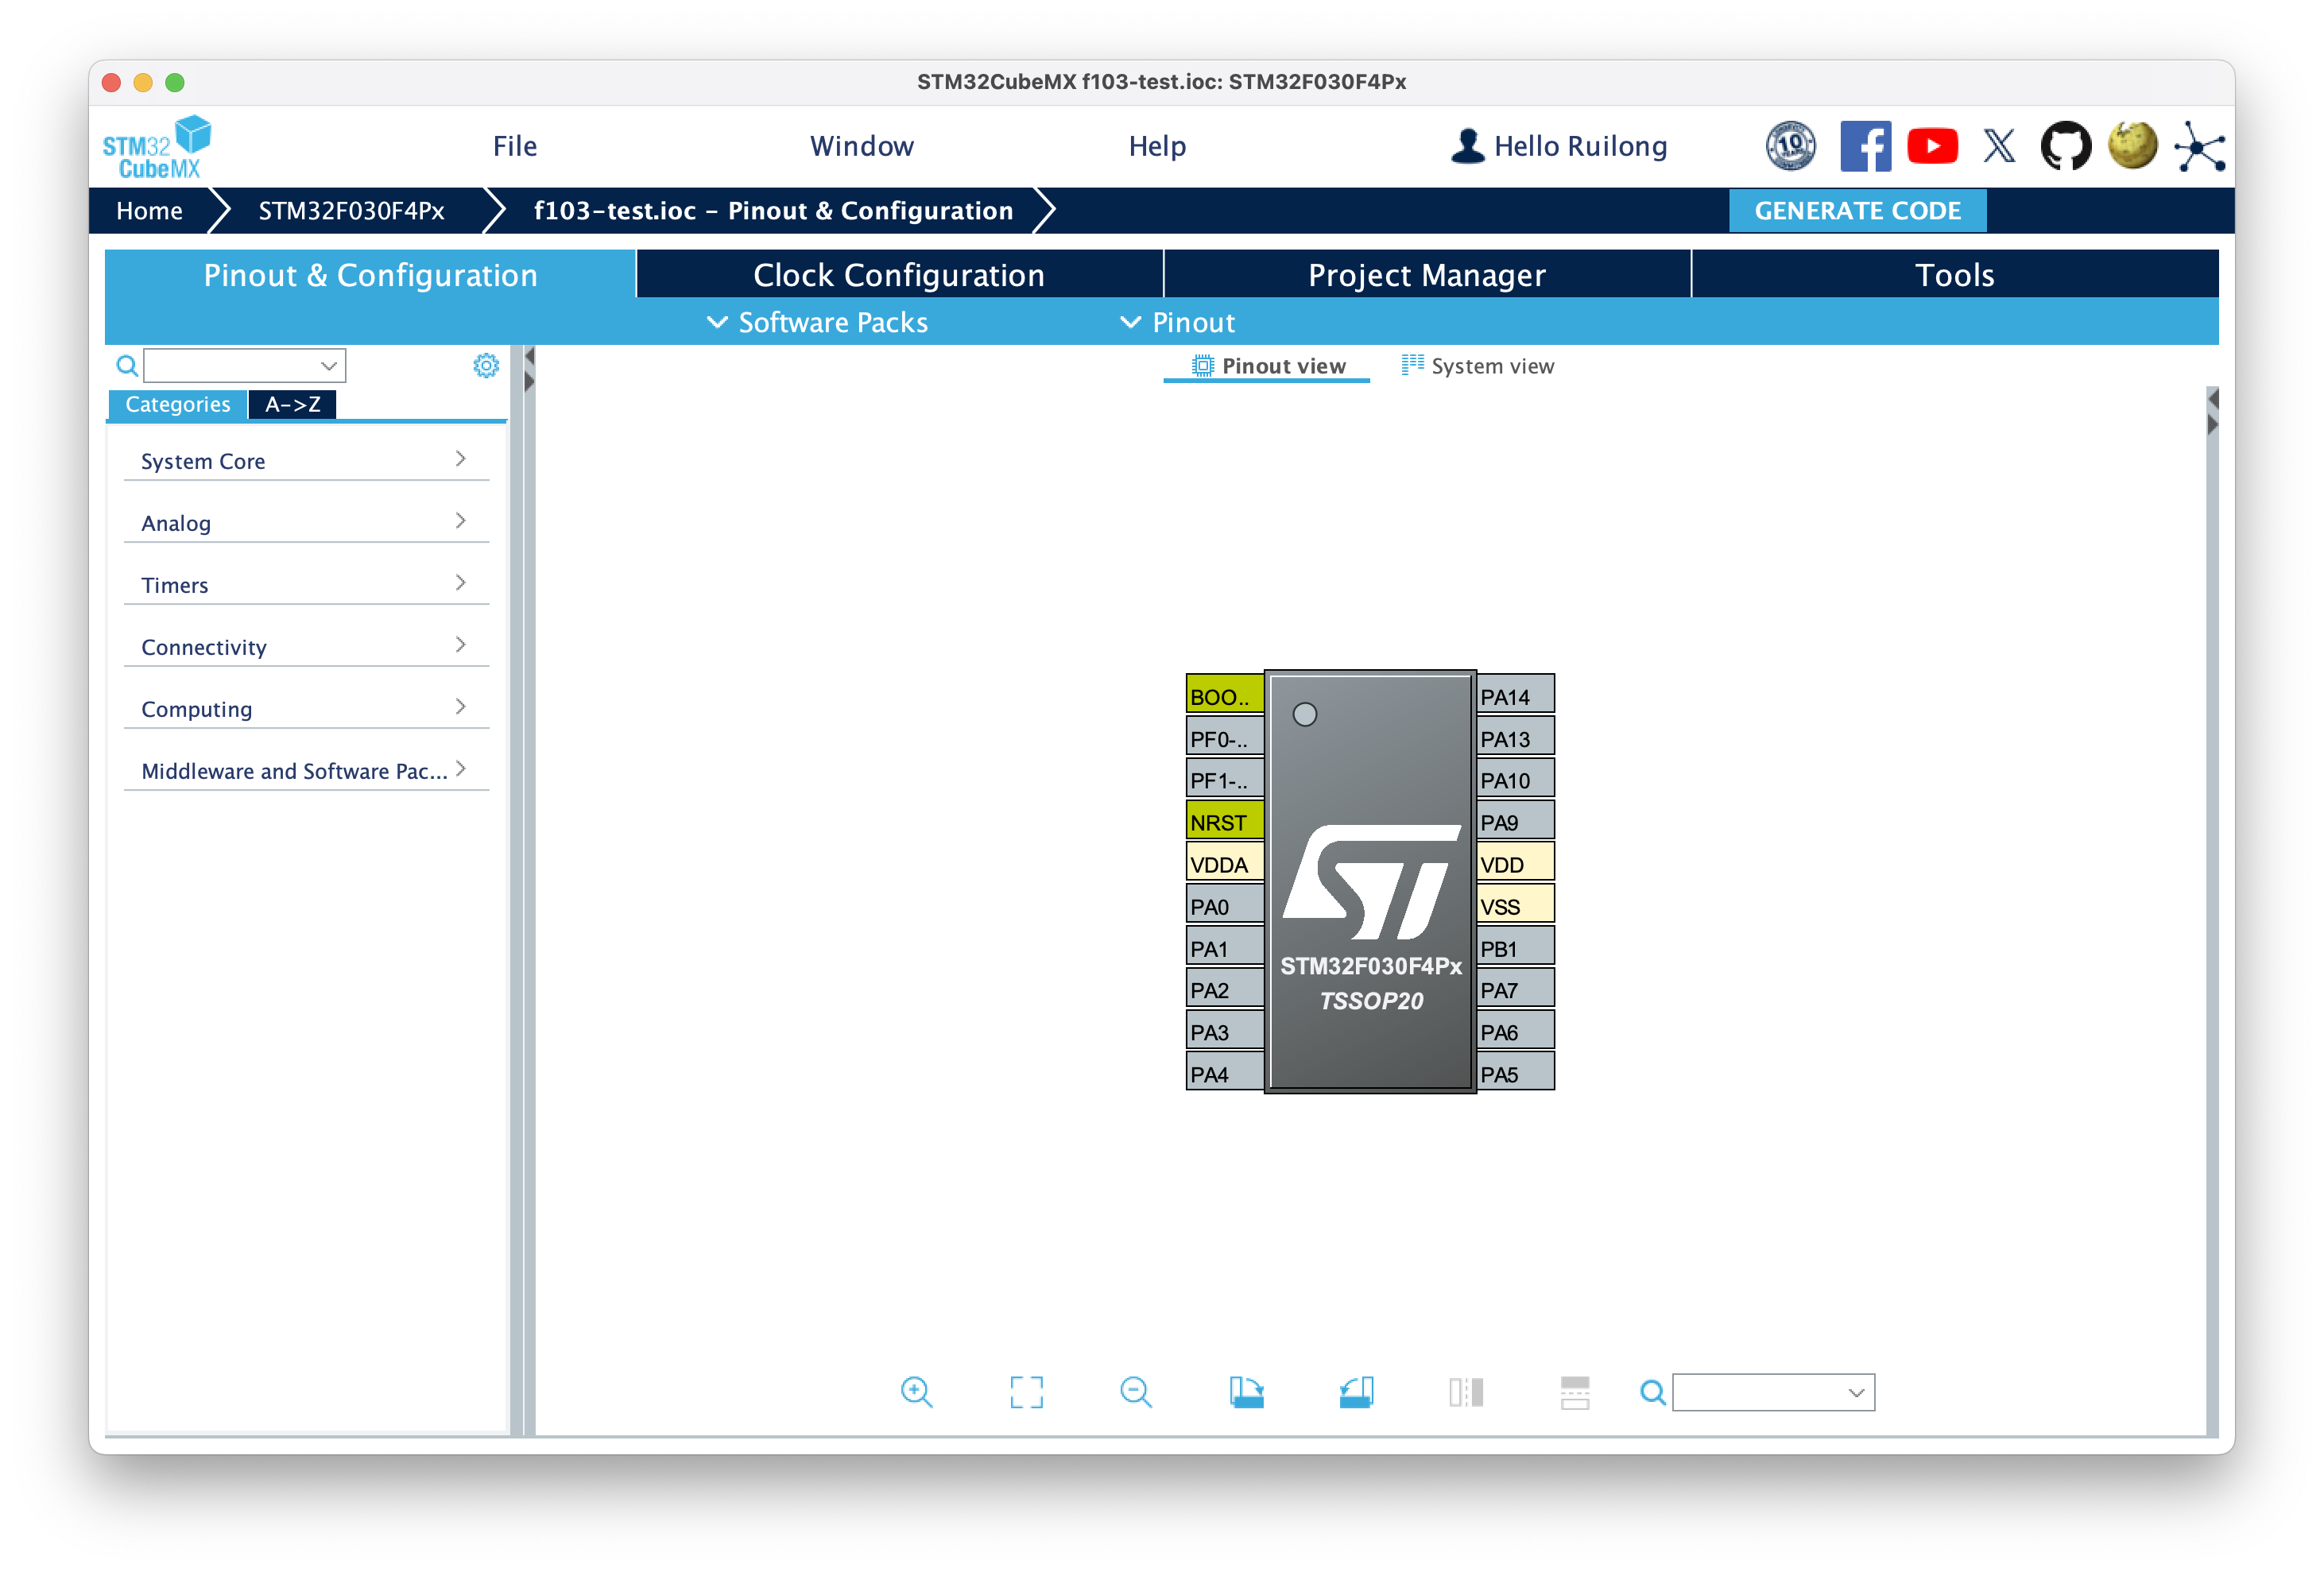2324x1572 pixels.
Task: Open the File menu
Action: click(x=515, y=146)
